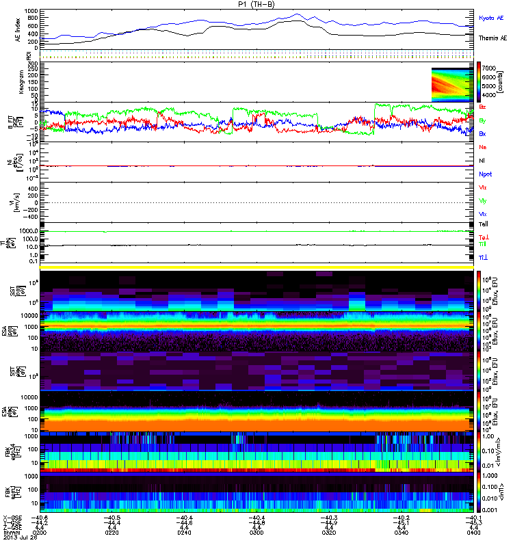Click the "hhmm" row label
Viewport: 513px width, 547px height.
click(x=12, y=533)
